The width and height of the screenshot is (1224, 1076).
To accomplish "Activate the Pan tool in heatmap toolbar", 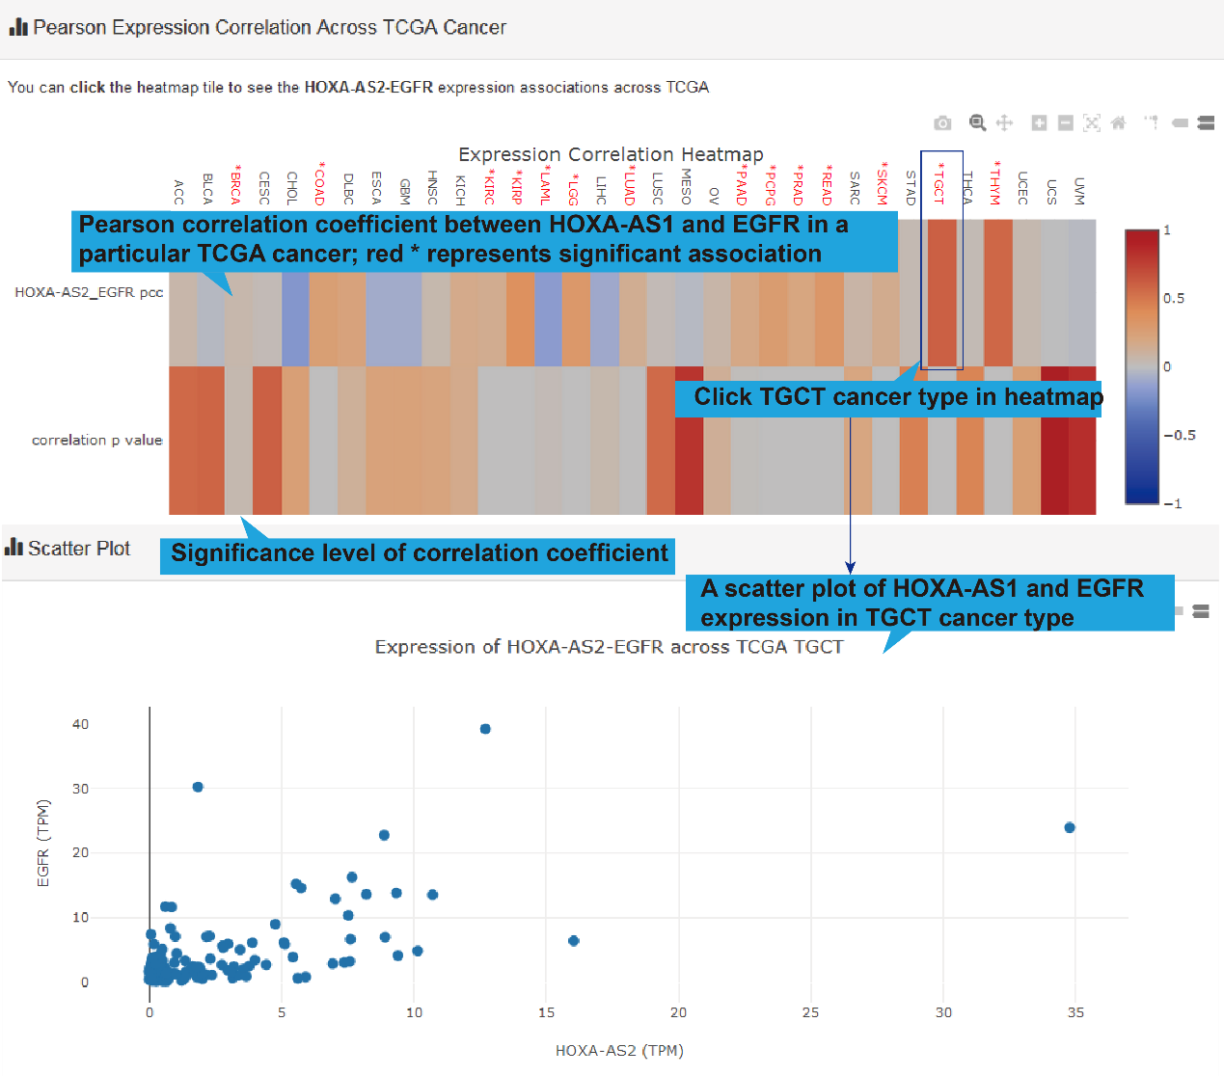I will [x=1004, y=122].
